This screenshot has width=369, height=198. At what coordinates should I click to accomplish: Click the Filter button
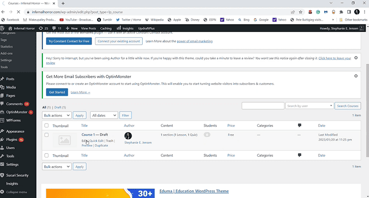coord(125,115)
